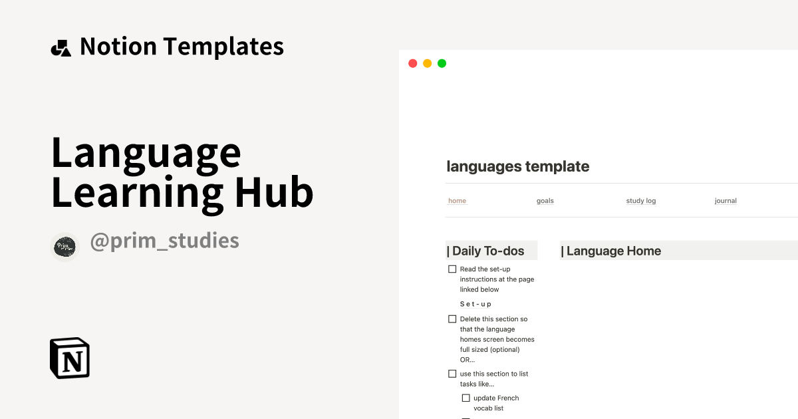Screen dimensions: 798x419
Task: Click the 'Language Home' section heading
Action: [x=611, y=251]
